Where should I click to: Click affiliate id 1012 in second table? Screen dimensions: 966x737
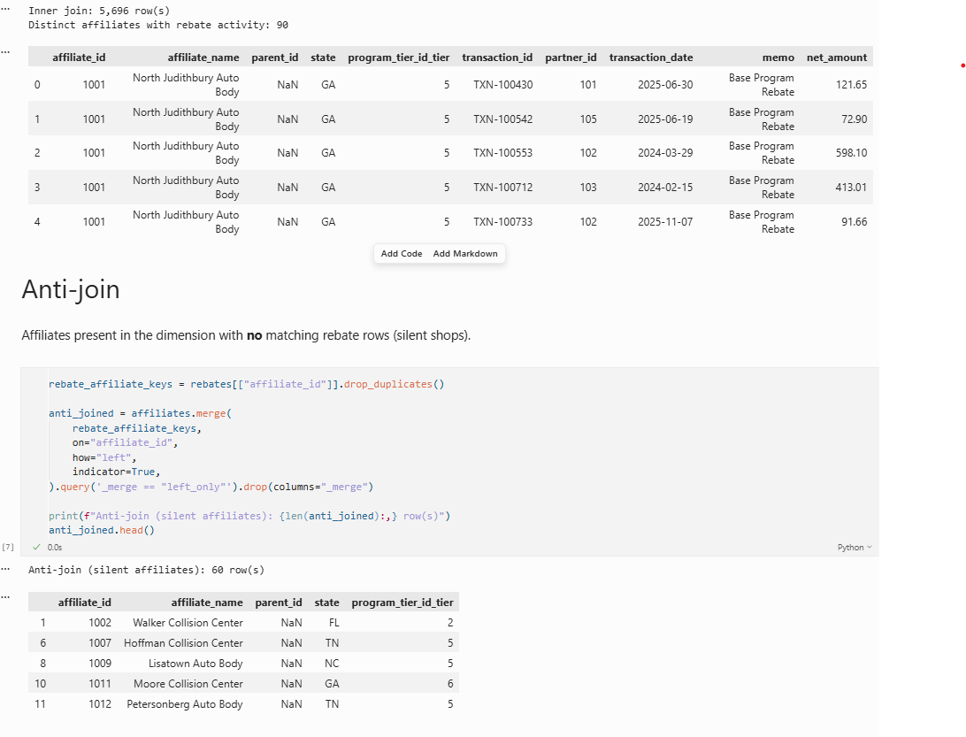(x=100, y=704)
